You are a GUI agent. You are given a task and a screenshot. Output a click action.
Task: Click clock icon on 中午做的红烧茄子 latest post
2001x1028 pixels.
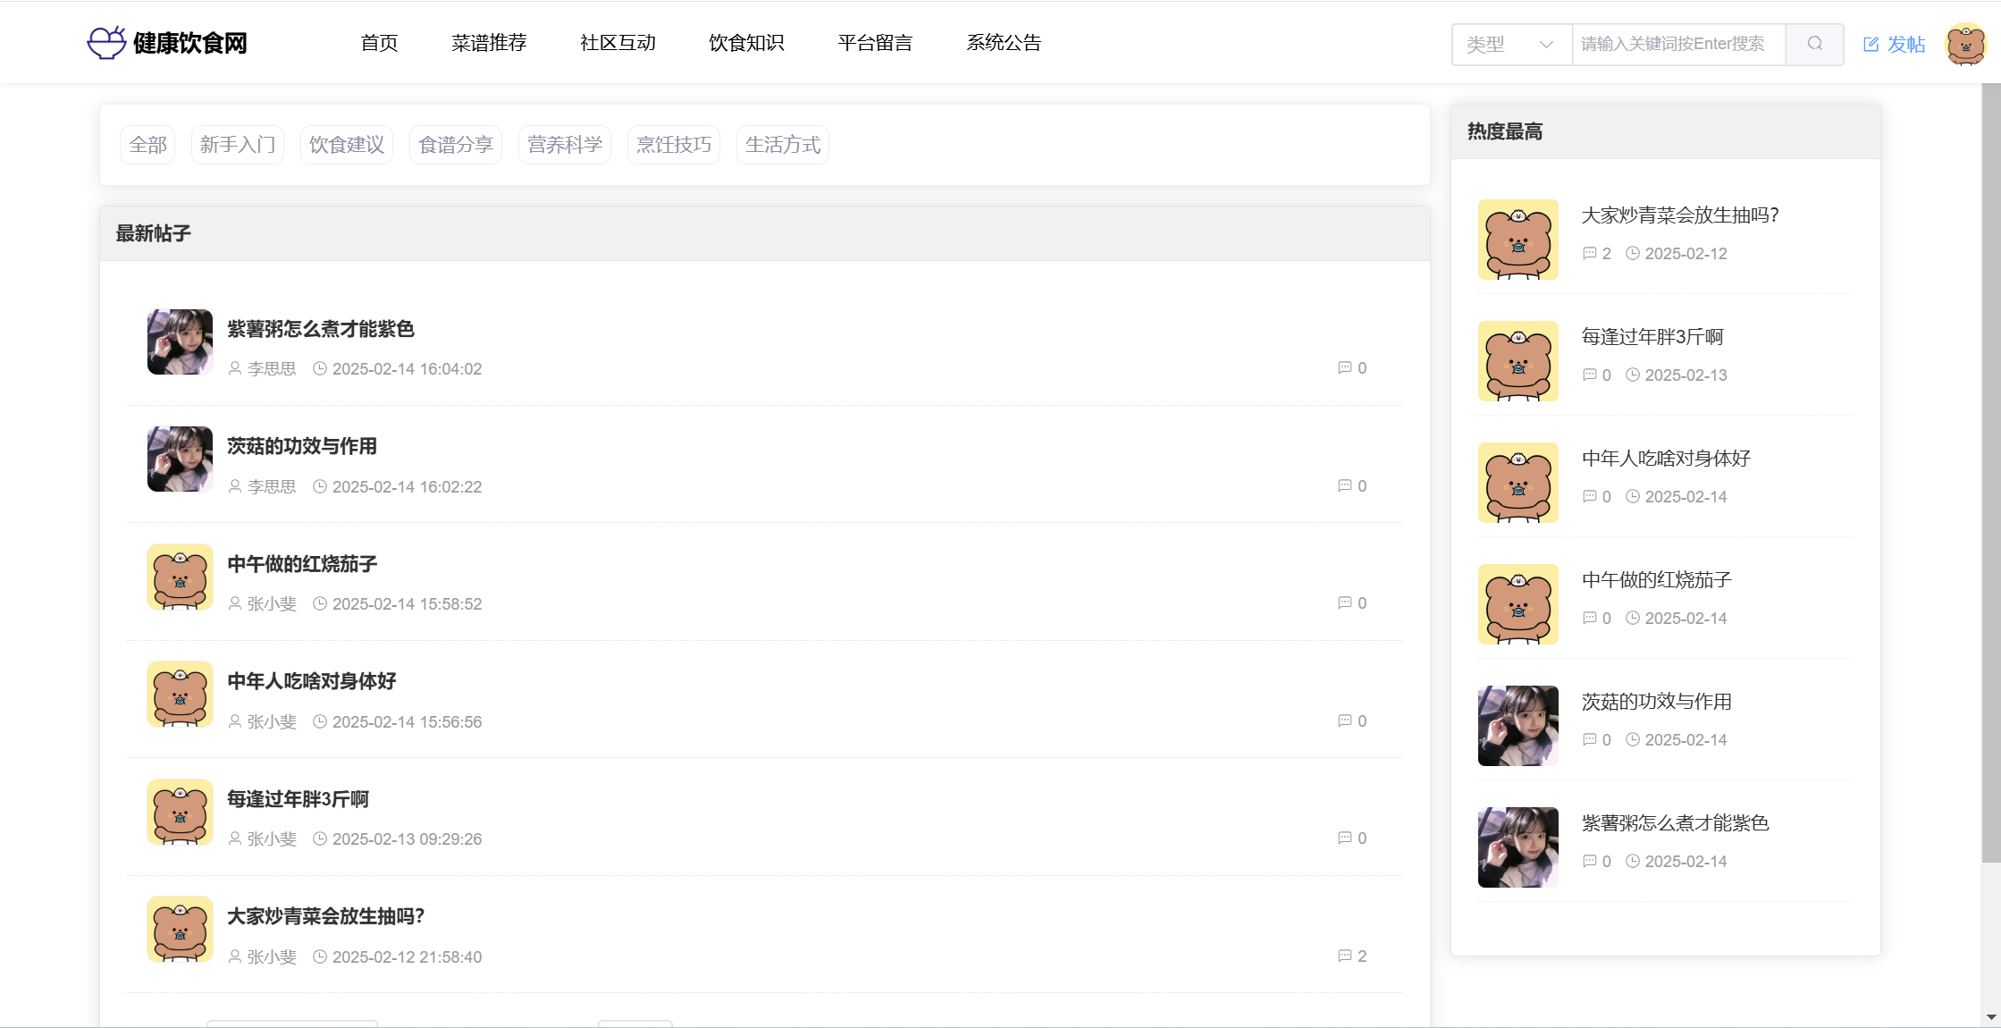click(x=320, y=603)
